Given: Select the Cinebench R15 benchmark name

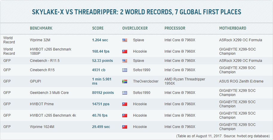Looking at the screenshot, I should (x=42, y=70).
